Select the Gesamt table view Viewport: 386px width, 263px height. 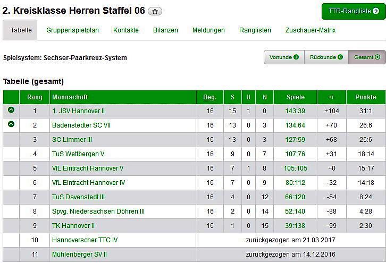tap(367, 57)
